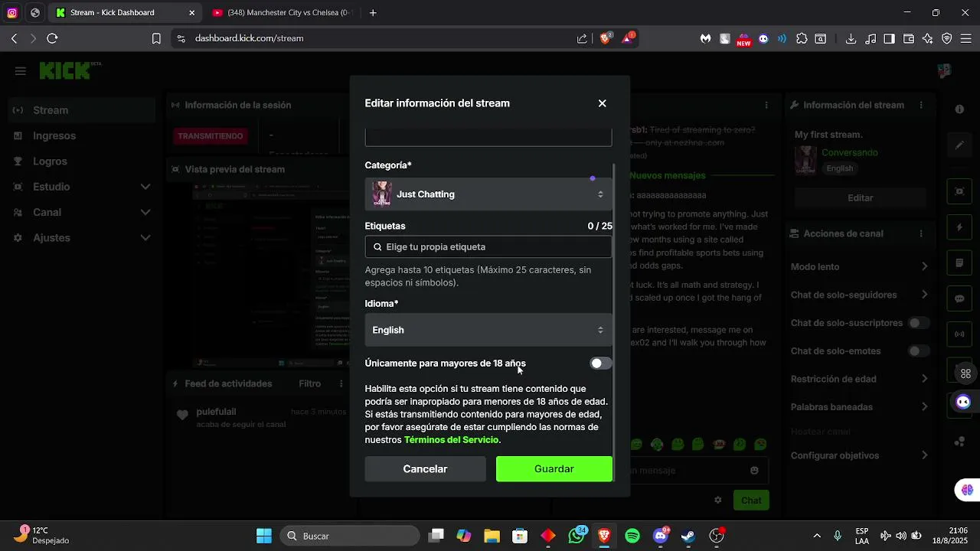Click the chat bubble icon in right sidebar
The width and height of the screenshot is (980, 551).
click(x=959, y=298)
